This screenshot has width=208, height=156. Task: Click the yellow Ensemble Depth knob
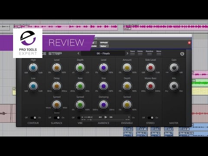127,86
